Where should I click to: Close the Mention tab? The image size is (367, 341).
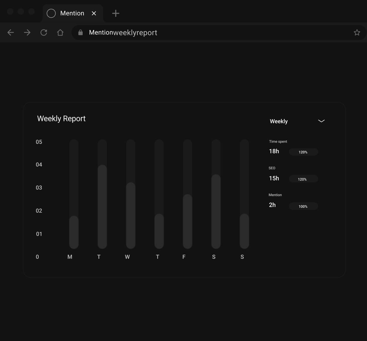[94, 13]
